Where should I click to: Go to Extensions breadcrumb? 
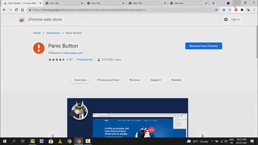coord(53,33)
